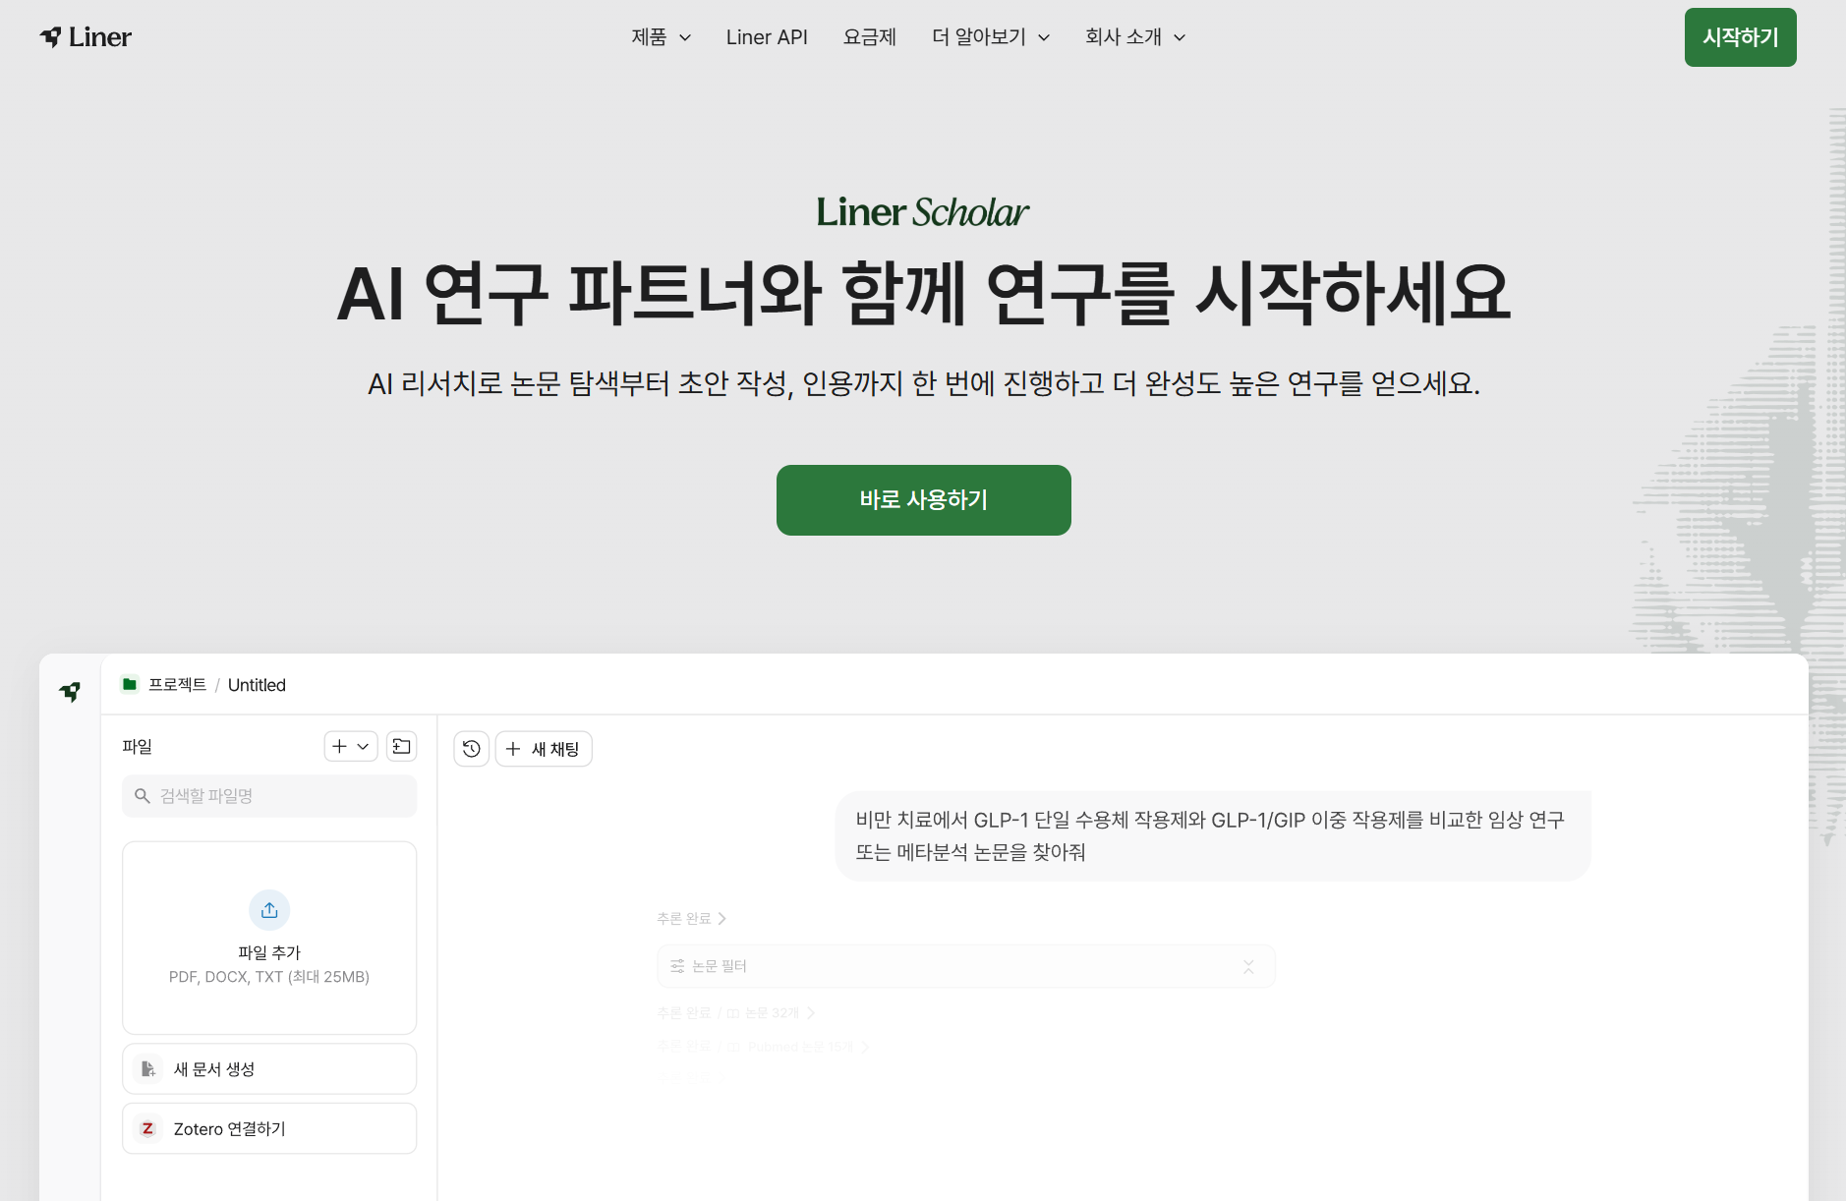Open the 제품 dropdown menu
The image size is (1846, 1201).
point(661,37)
